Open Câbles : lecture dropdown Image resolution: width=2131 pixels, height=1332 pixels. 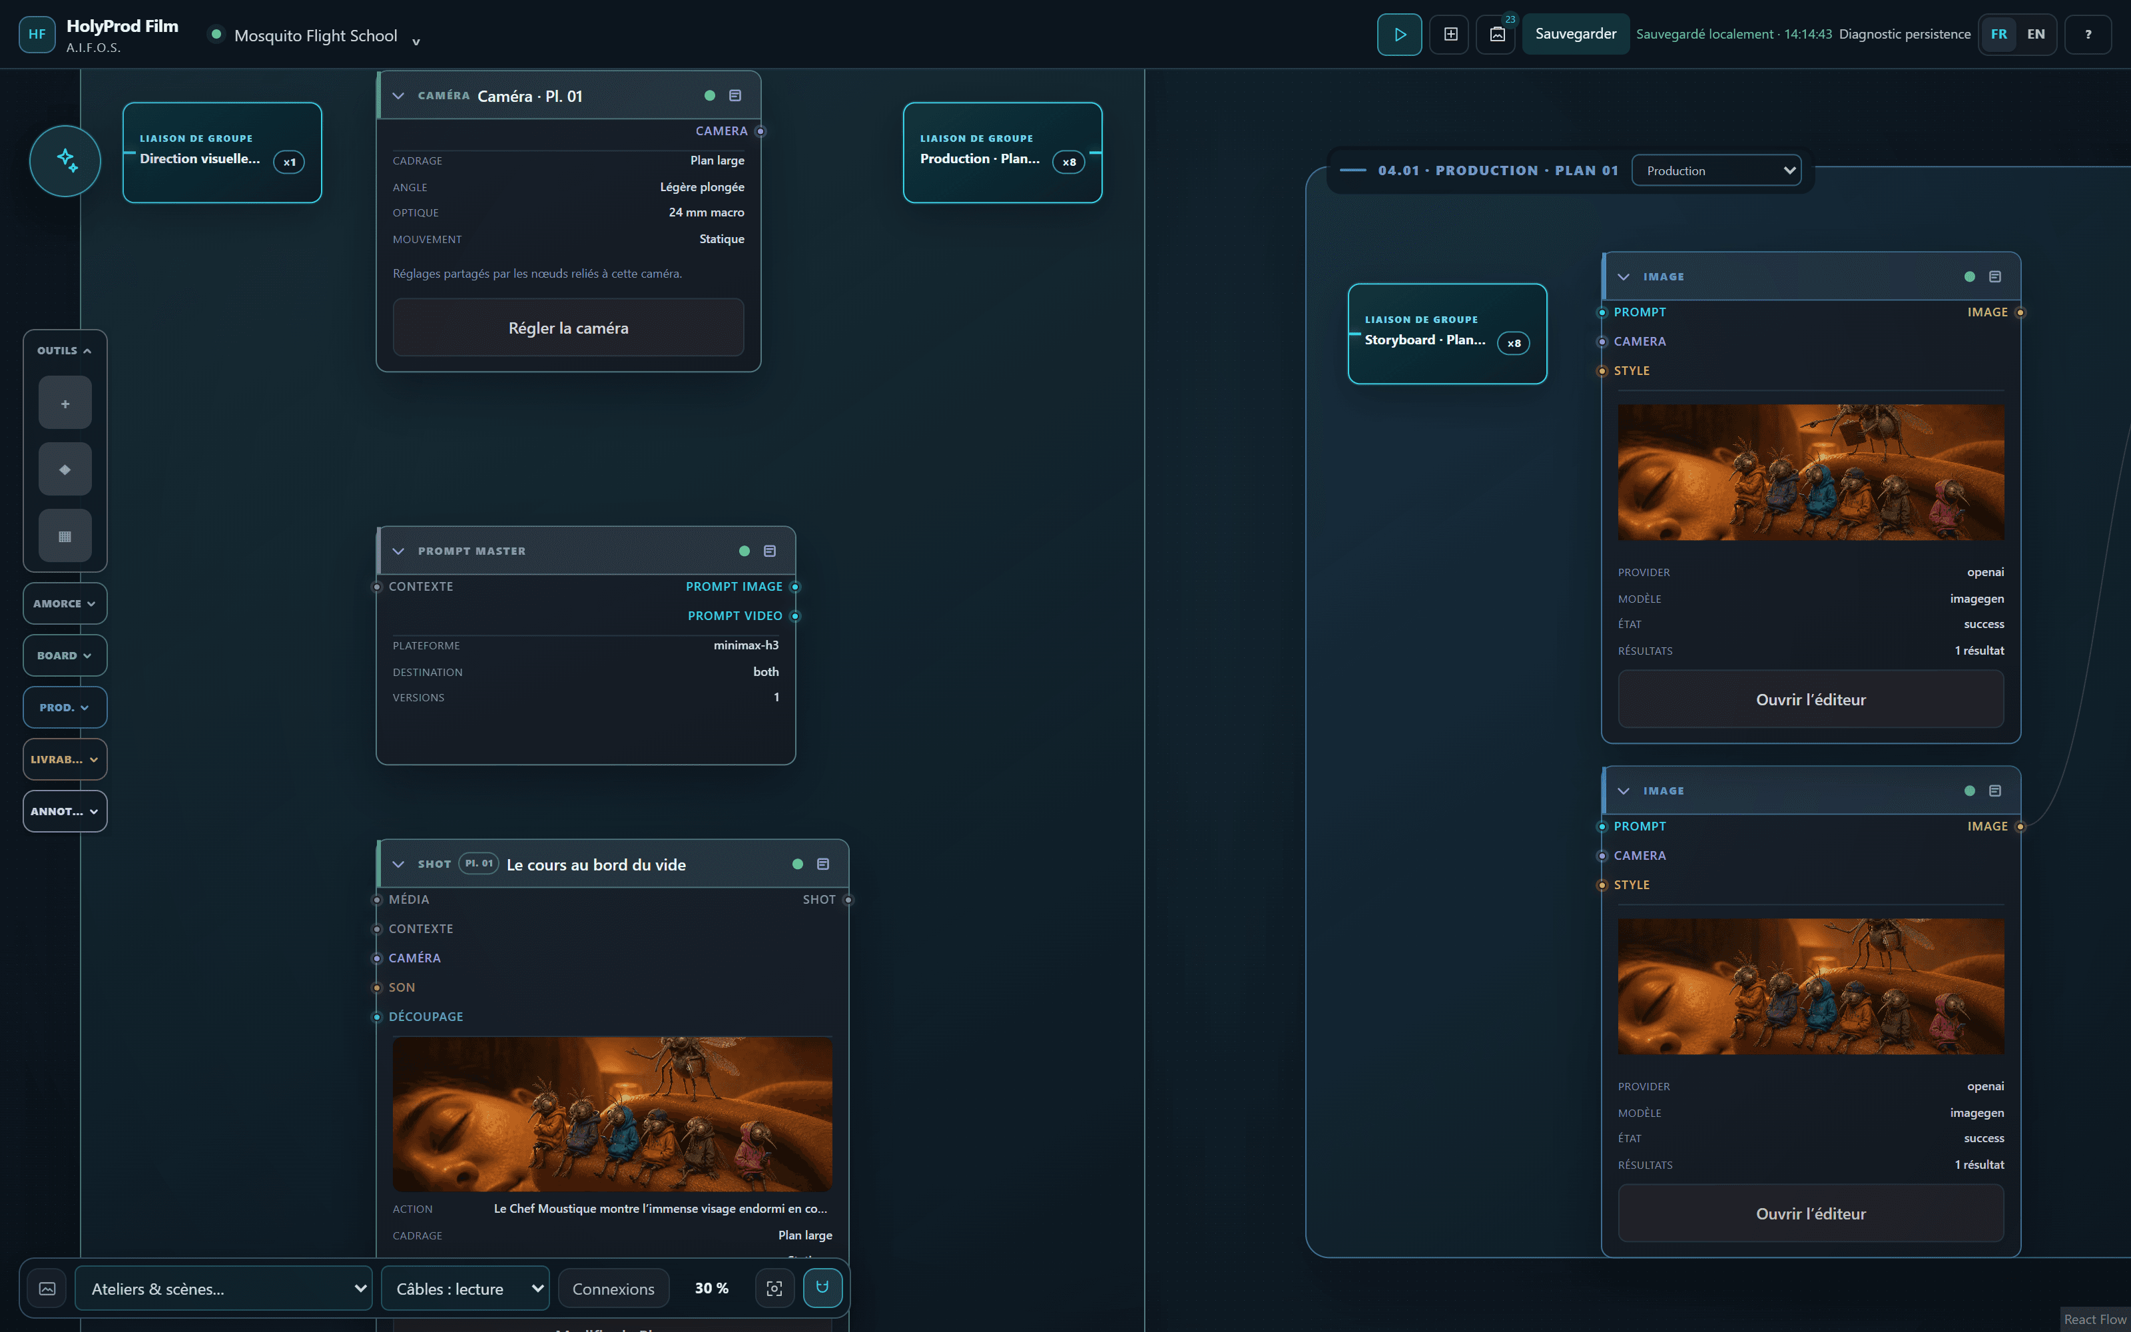pos(466,1288)
